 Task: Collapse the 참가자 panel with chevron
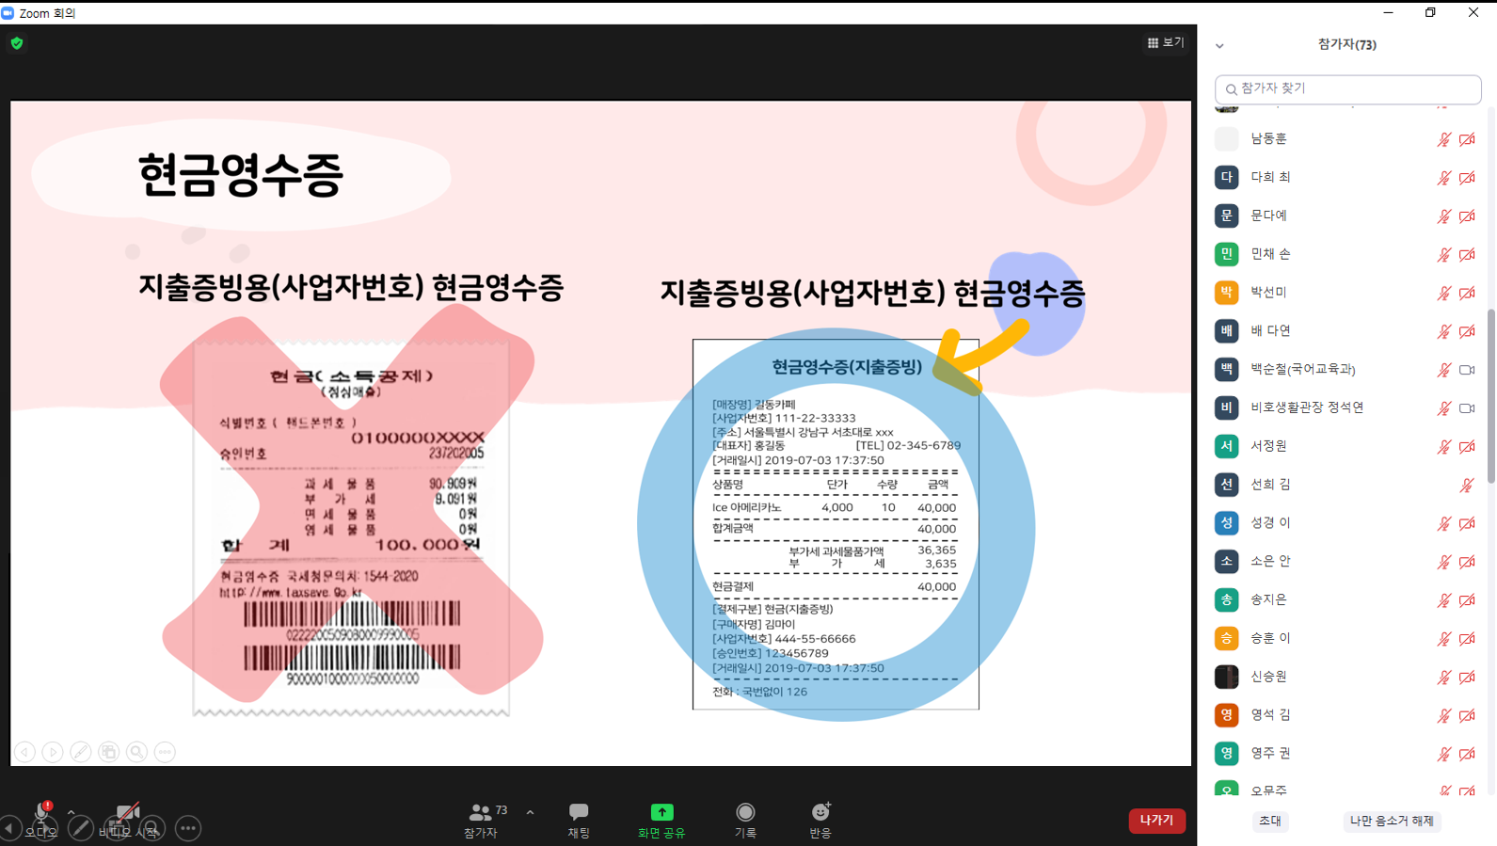pyautogui.click(x=1219, y=45)
